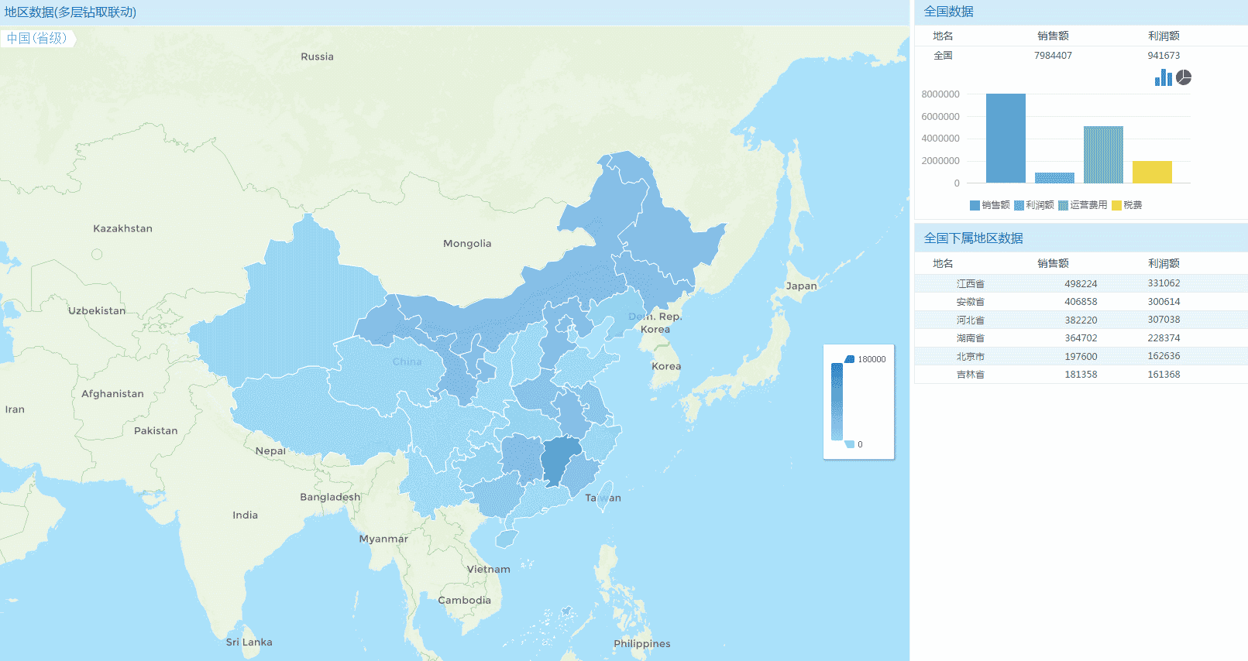Click the 中国(省级) drill breadcrumb
The height and width of the screenshot is (661, 1248).
pyautogui.click(x=37, y=38)
